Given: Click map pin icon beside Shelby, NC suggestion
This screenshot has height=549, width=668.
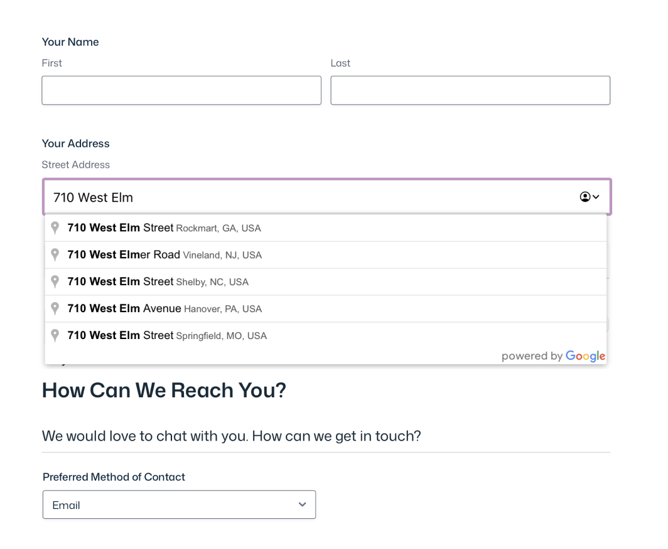Looking at the screenshot, I should (x=55, y=282).
